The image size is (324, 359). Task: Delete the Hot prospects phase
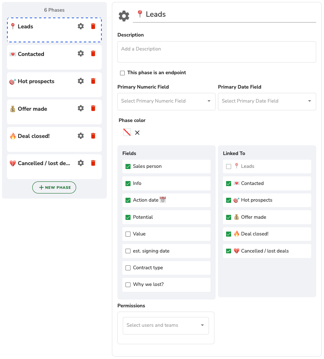(x=93, y=81)
